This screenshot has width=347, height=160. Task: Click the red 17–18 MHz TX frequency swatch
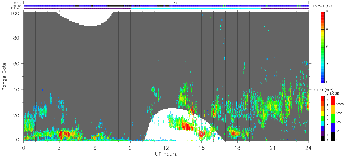click(322, 98)
